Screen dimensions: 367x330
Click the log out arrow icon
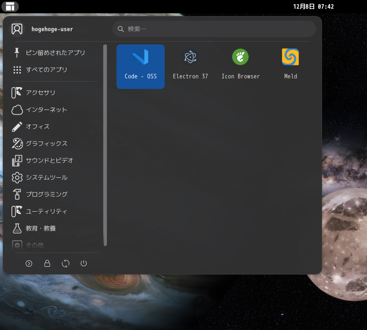coord(29,264)
